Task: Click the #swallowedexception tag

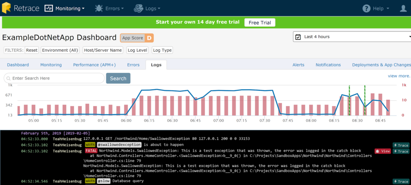Action: click(119, 145)
